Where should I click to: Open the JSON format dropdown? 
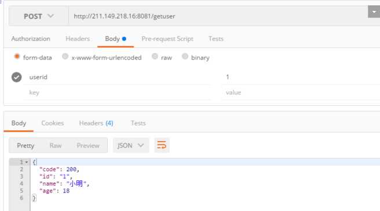point(131,146)
